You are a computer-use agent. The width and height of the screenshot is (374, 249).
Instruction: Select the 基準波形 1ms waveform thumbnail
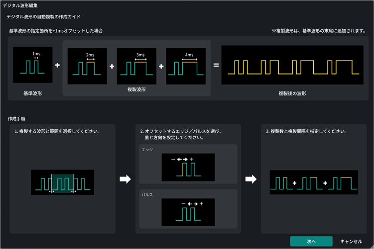(33, 65)
